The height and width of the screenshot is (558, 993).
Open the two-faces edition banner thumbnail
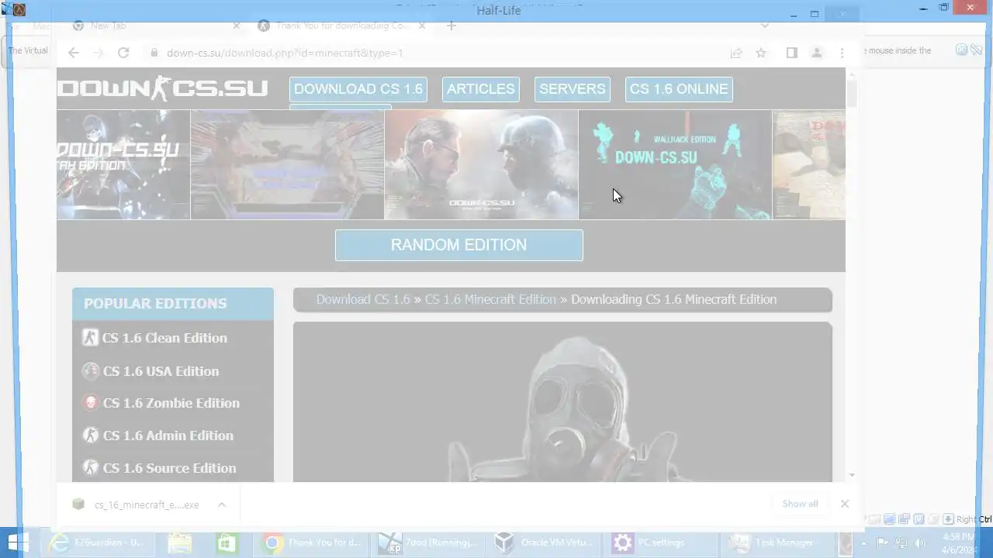coord(481,164)
